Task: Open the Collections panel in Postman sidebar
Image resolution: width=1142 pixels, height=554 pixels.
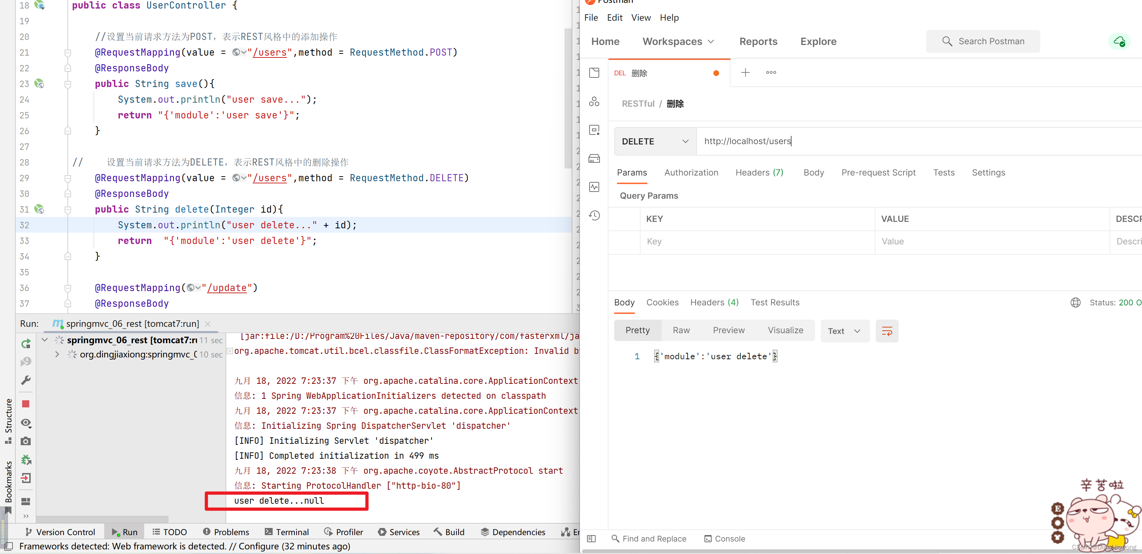Action: pos(595,73)
